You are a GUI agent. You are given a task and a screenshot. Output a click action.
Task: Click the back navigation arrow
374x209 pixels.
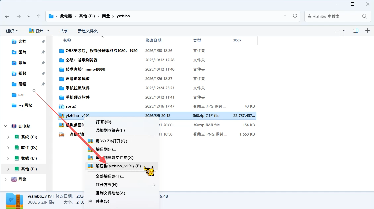coord(7,16)
